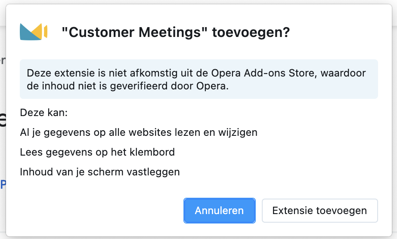Click "geverifieerd door Opera" warning text line
The image size is (397, 239).
169,86
